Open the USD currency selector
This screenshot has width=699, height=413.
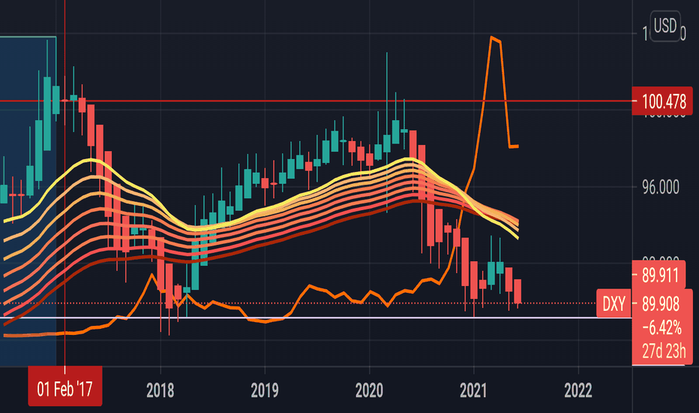665,26
